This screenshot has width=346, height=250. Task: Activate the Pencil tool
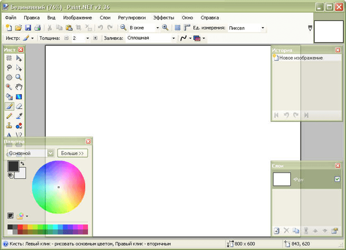(9, 116)
